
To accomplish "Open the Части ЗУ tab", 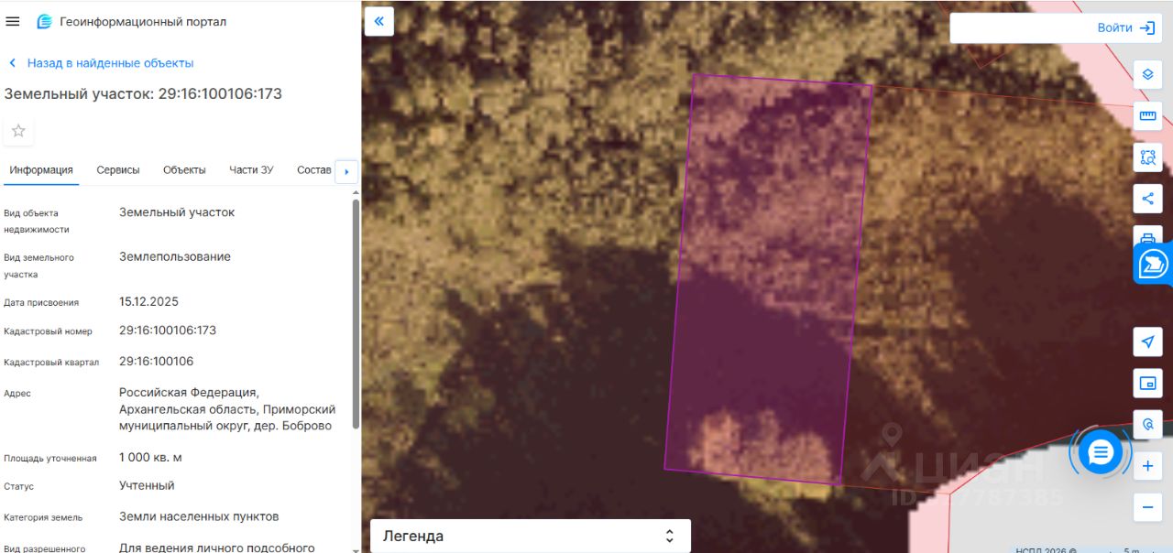I will pyautogui.click(x=251, y=170).
